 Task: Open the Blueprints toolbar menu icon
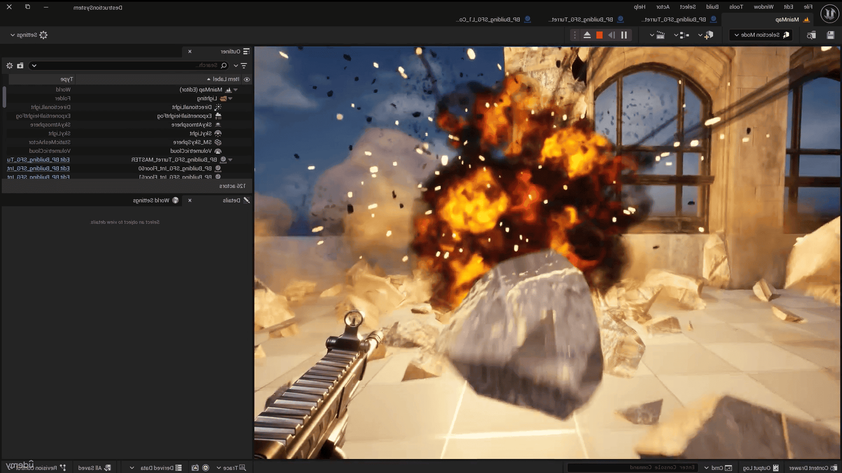point(684,35)
